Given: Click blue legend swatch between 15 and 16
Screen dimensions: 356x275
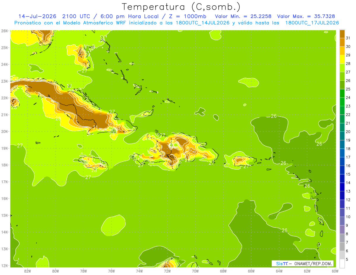Looking at the screenshot, I should pyautogui.click(x=342, y=170).
